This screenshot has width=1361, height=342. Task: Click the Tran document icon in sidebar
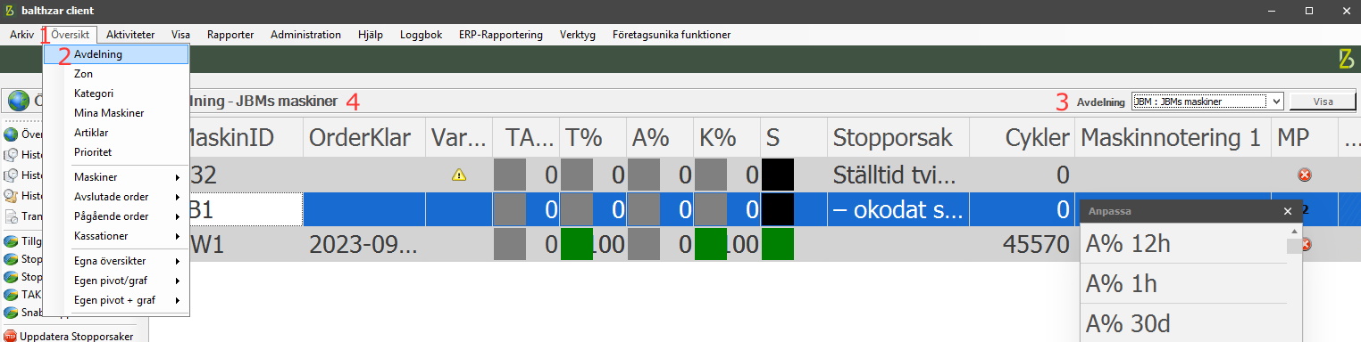(x=11, y=216)
